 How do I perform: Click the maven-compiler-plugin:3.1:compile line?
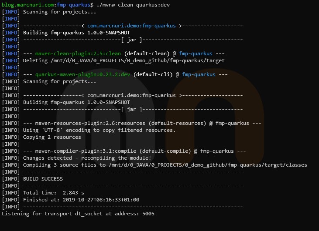124,151
